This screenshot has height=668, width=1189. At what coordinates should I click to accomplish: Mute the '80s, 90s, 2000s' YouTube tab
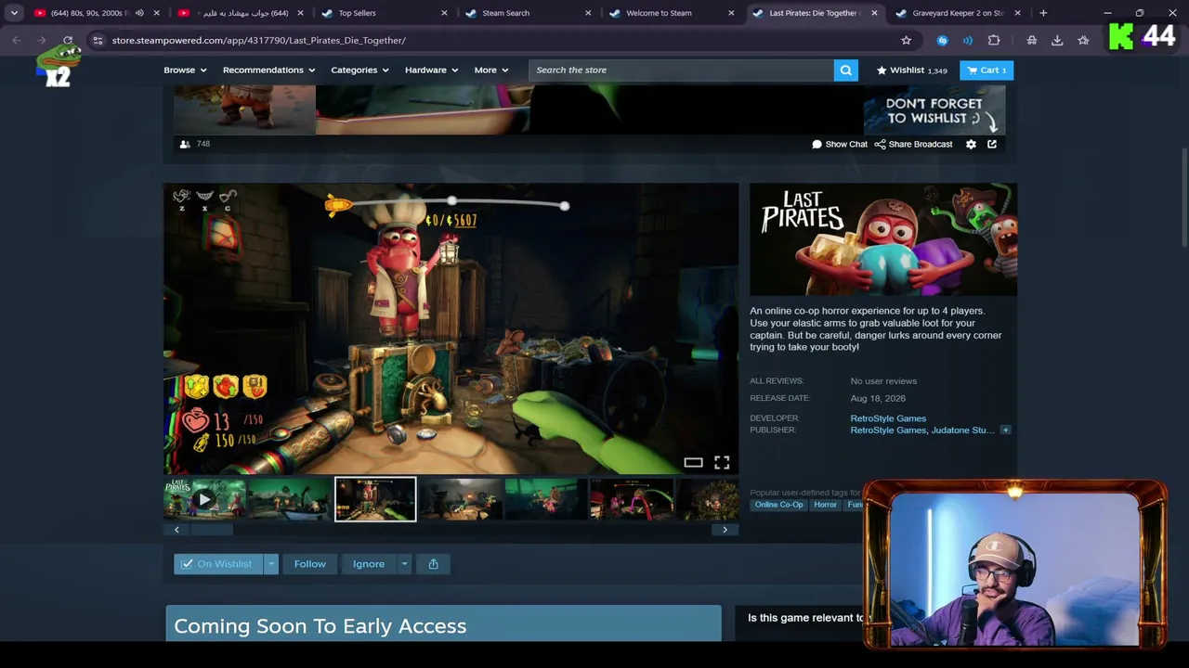139,13
